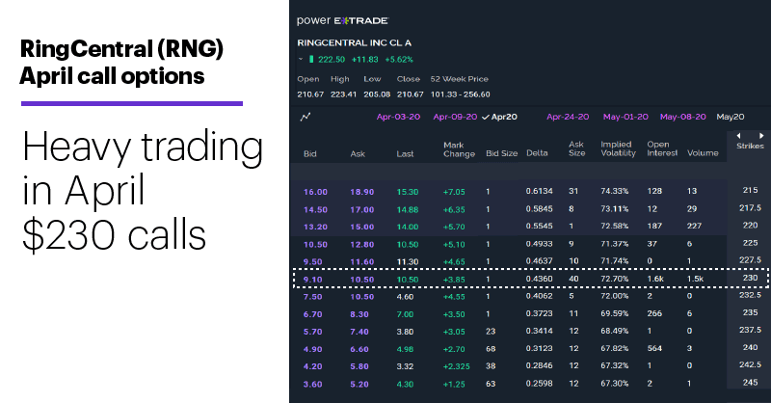Select the May-01-20 expiration
Screen dimensions: 771x403
(625, 117)
